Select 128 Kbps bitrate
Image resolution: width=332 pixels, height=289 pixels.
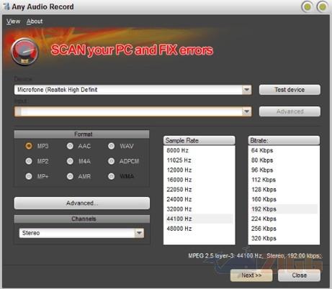[284, 190]
